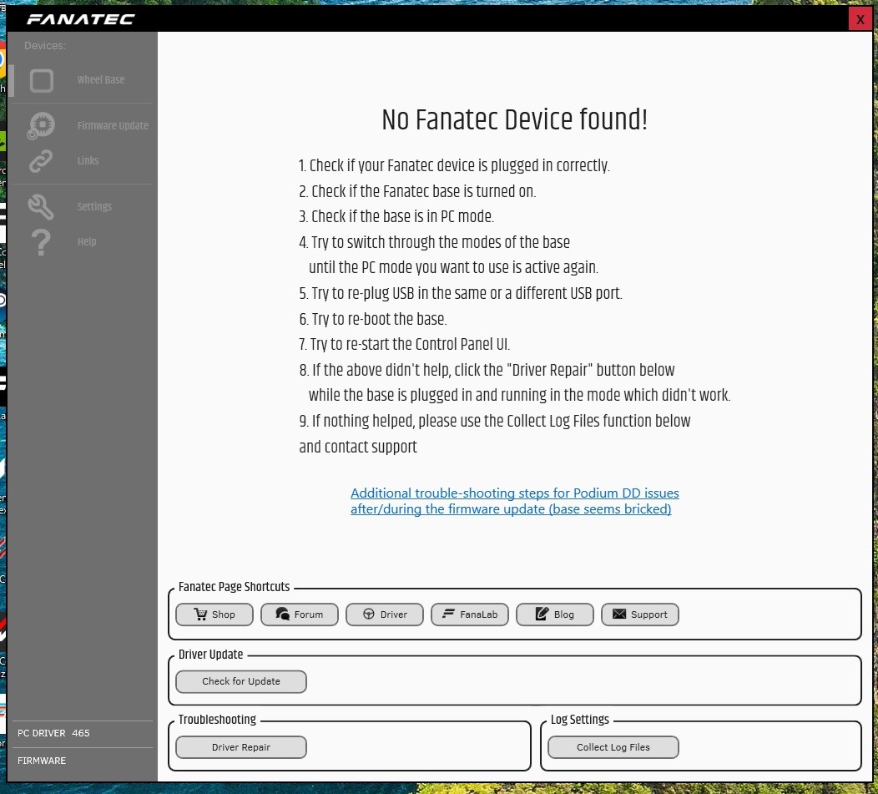Click the Fanatec logo in title bar
Viewport: 878px width, 794px height.
[81, 19]
